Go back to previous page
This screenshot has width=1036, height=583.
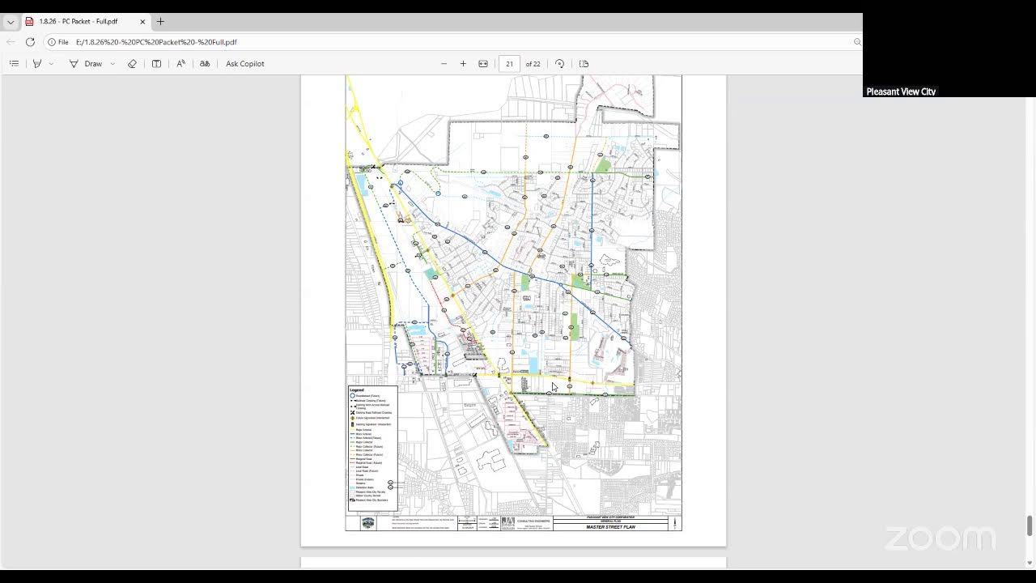tap(11, 42)
